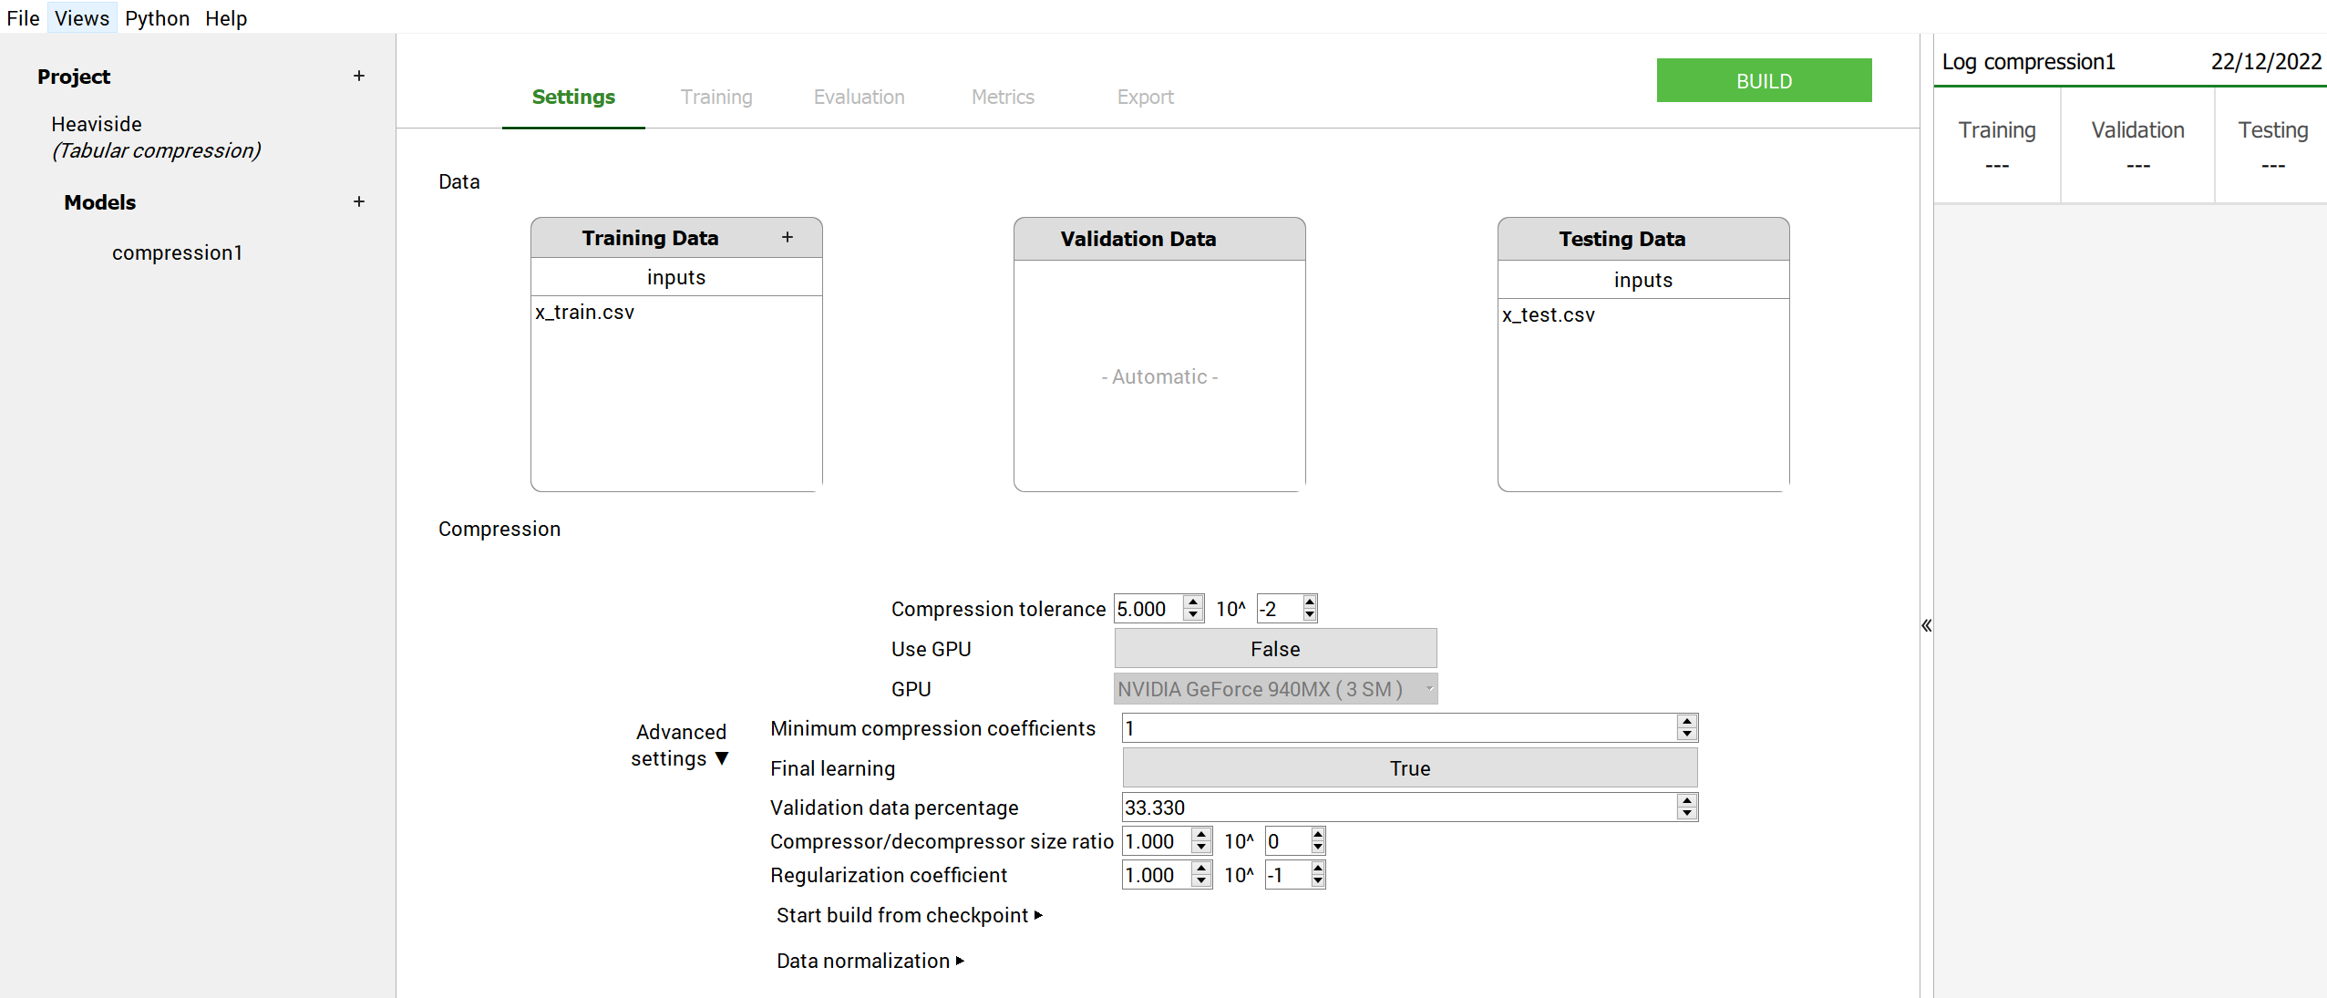Decrease size ratio mantissa value
The height and width of the screenshot is (998, 2327).
[x=1201, y=848]
